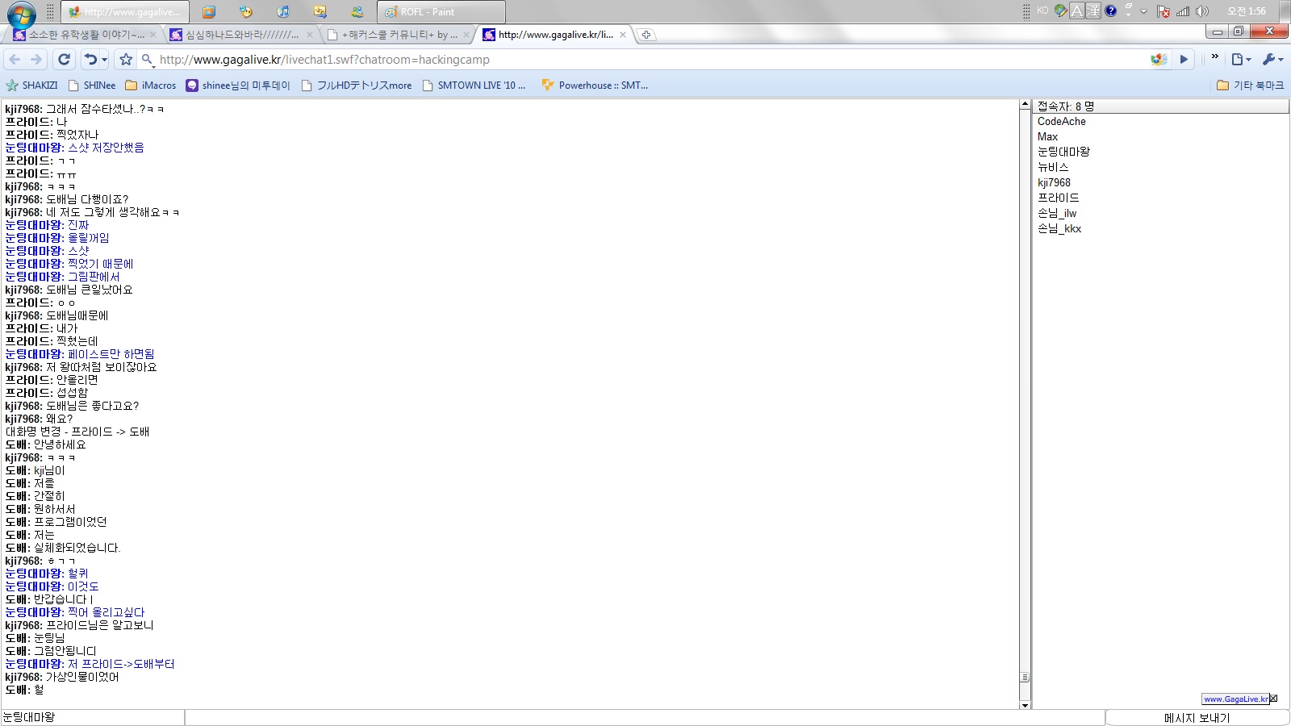Open the wrench settings menu
The image size is (1291, 726).
click(1272, 59)
